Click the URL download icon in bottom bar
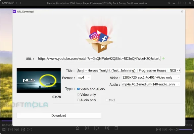The height and width of the screenshot is (134, 194). (x=10, y=129)
